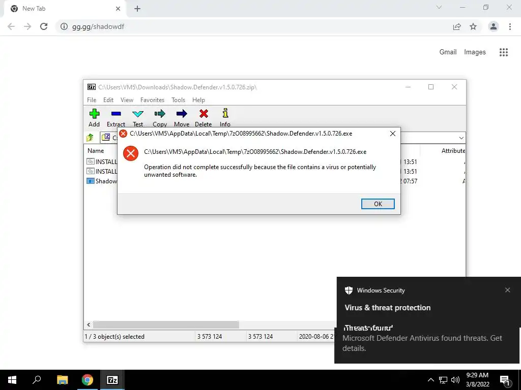521x390 pixels.
Task: Click the Name column header
Action: point(96,151)
